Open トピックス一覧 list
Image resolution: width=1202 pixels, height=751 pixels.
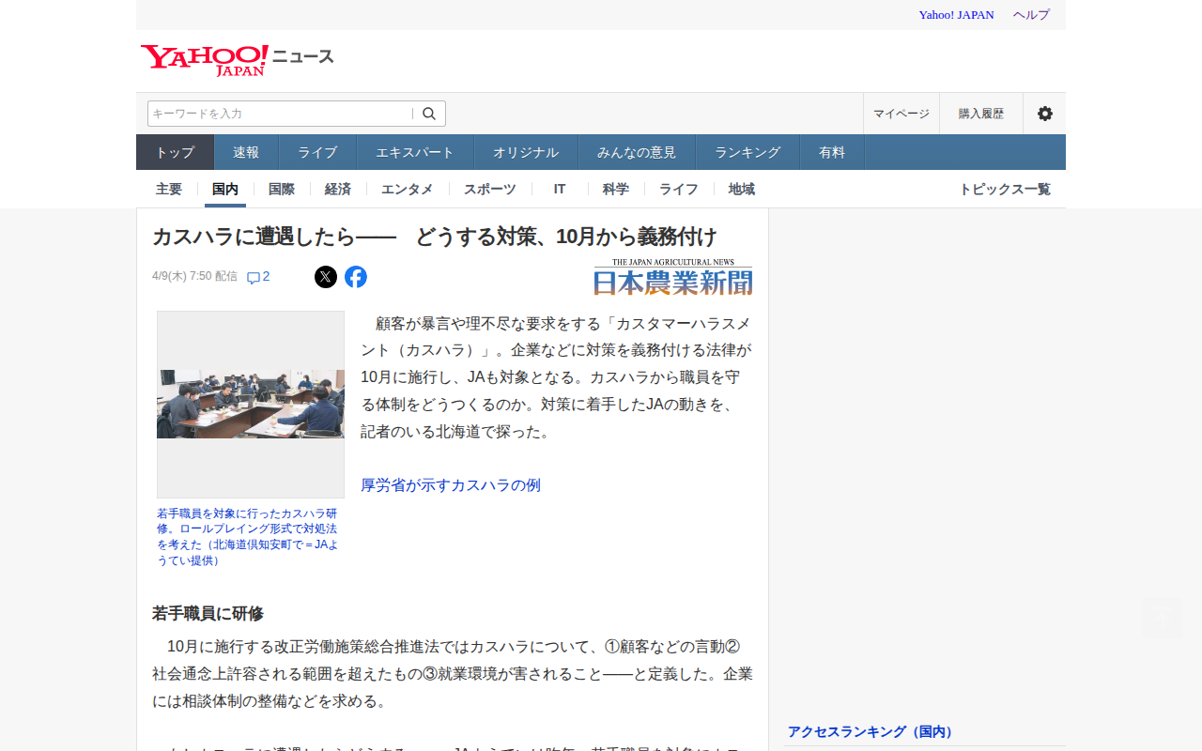coord(1005,189)
